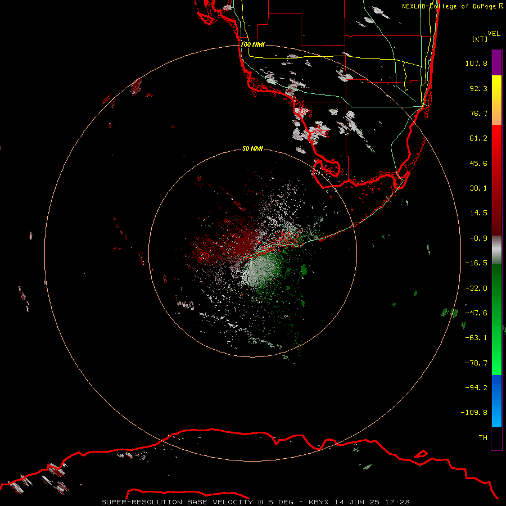The width and height of the screenshot is (506, 506).
Task: Click the yellow segment of velocity color bar
Action: click(496, 100)
